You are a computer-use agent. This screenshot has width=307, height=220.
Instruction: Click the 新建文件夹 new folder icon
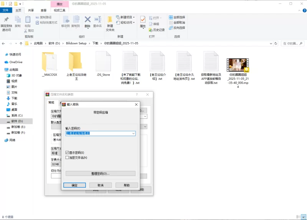[110, 20]
